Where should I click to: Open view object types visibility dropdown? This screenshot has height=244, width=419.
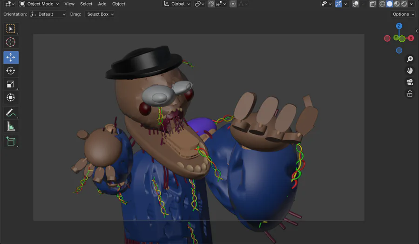(326, 4)
